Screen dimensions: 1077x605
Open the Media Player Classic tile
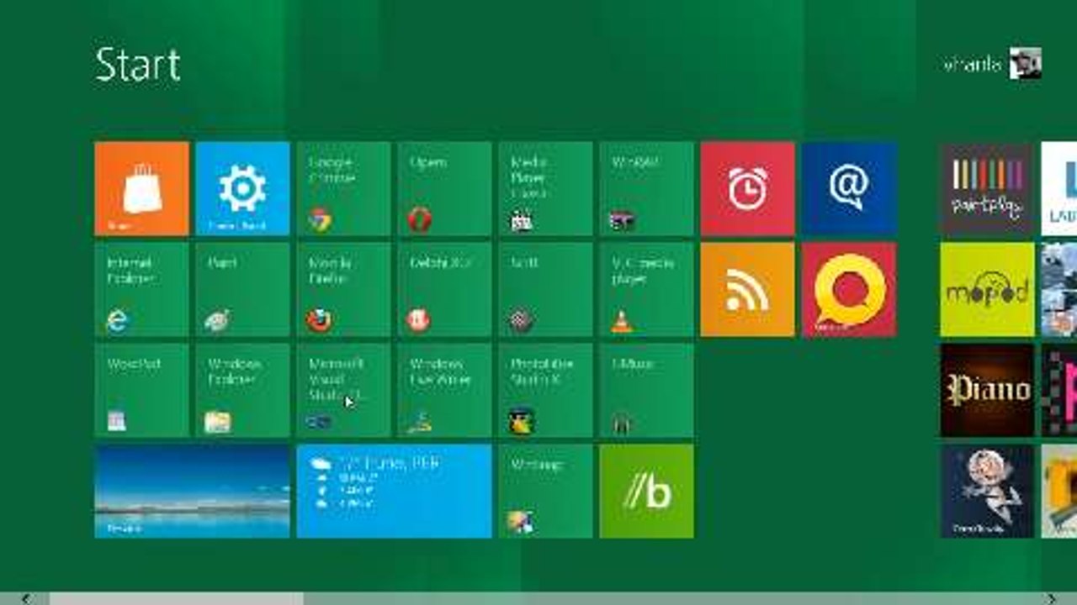coord(545,188)
